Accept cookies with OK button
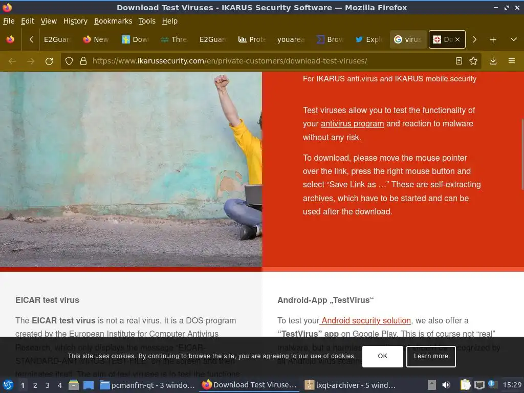The image size is (524, 393). pos(383,356)
